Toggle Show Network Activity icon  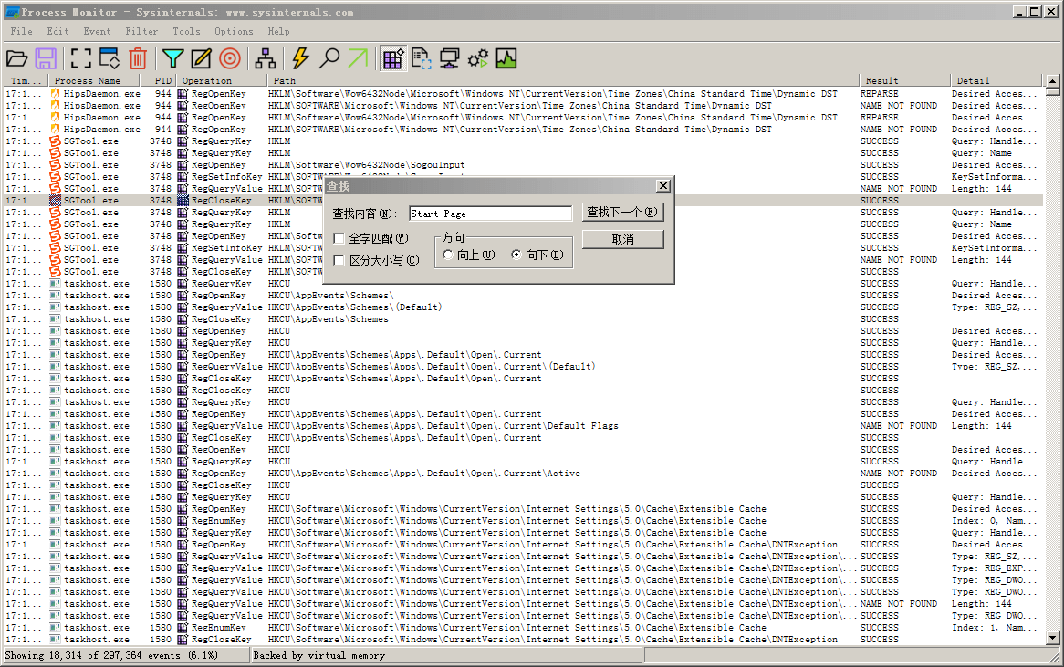click(449, 59)
